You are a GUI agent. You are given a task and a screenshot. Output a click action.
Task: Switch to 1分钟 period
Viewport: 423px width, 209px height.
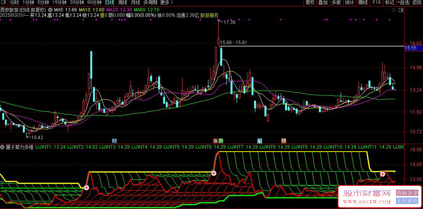click(28, 3)
